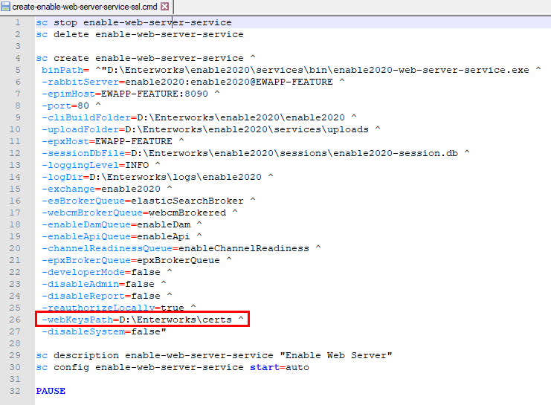Click the -rabbitServer parameter text

pos(82,82)
